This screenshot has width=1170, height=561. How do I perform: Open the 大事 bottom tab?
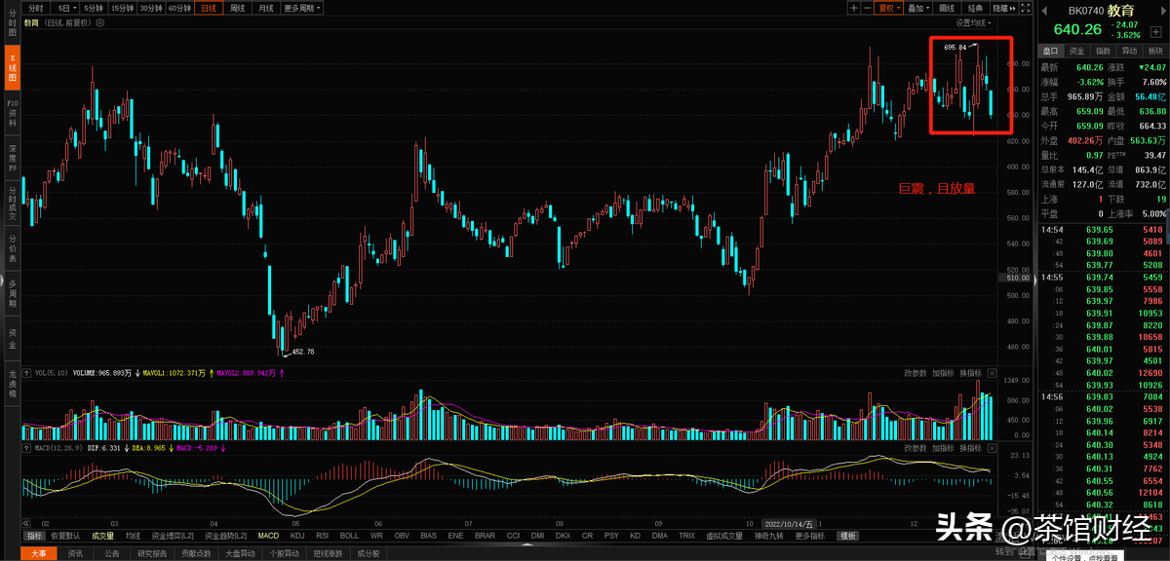(38, 553)
